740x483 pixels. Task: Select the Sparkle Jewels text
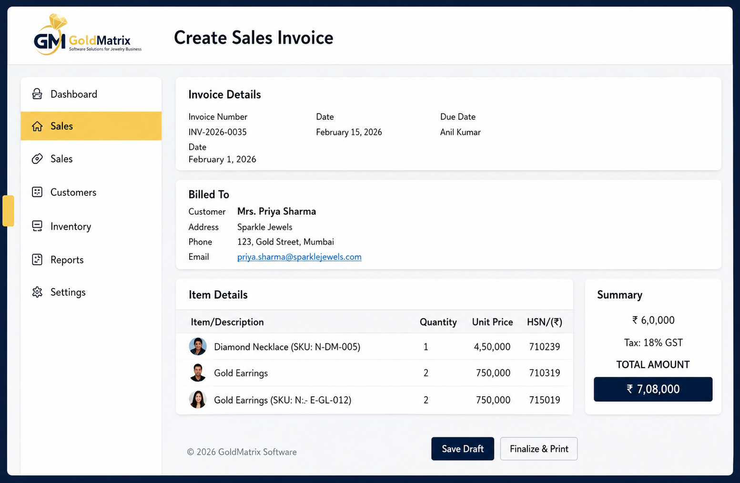click(265, 227)
